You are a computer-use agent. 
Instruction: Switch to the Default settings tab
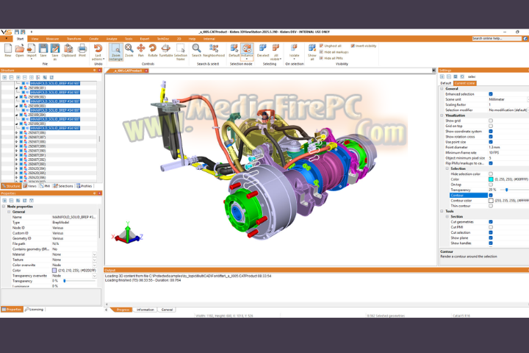(x=446, y=83)
